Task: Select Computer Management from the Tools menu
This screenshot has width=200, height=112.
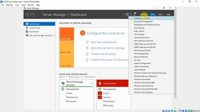Action: [x=151, y=21]
